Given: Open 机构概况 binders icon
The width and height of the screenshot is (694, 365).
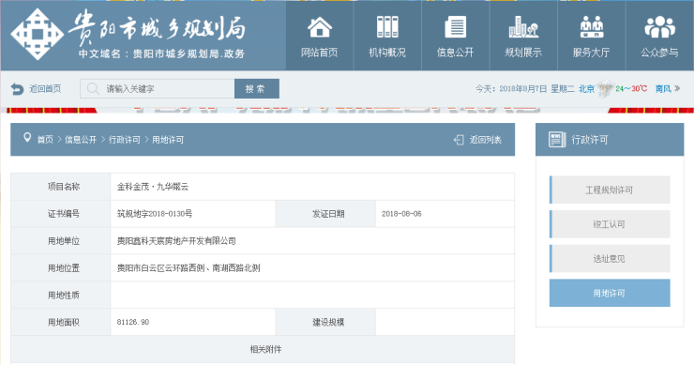Looking at the screenshot, I should click(387, 27).
